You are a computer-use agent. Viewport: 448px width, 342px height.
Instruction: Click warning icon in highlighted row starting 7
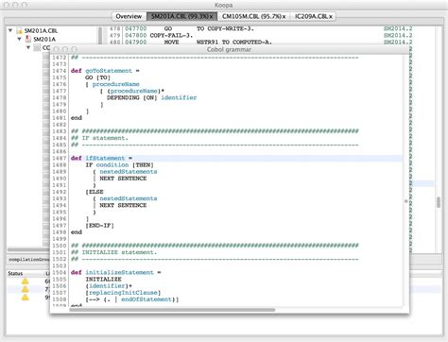point(25,289)
